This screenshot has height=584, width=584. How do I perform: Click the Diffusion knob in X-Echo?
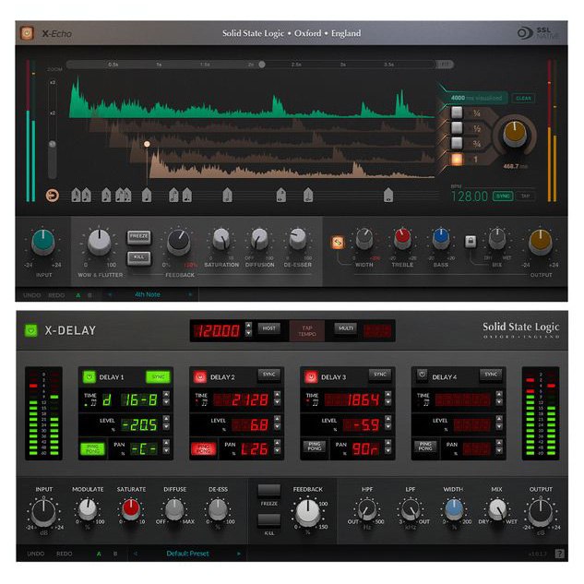(x=259, y=239)
